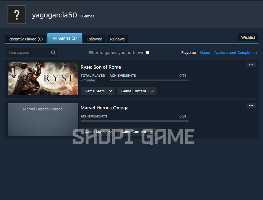Focus the Find a game search field
The height and width of the screenshot is (200, 263).
[x=31, y=52]
